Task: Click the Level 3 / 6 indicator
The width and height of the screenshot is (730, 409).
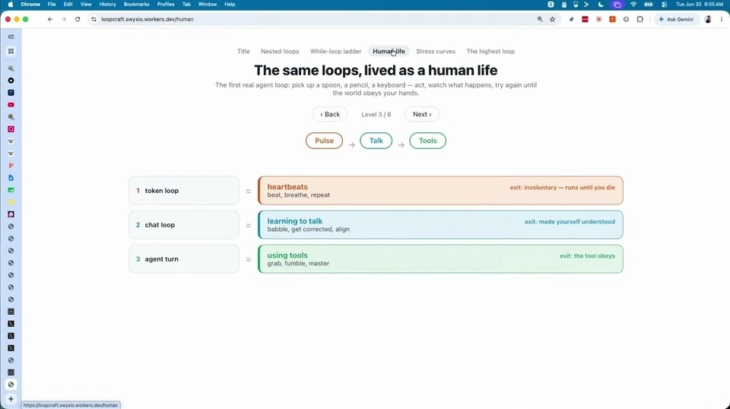Action: [376, 114]
